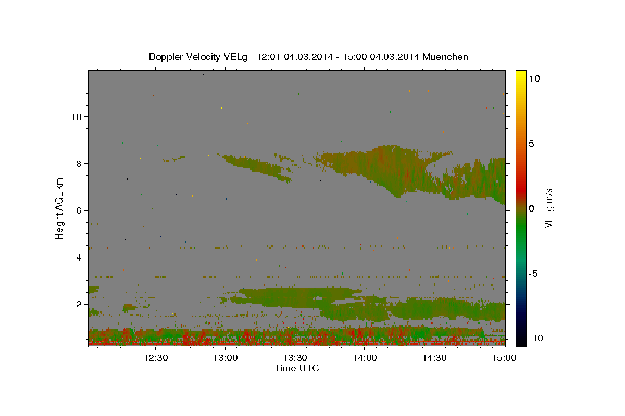Viewport: 625px width, 416px height.
Task: Click the colorbar value 0
Action: click(x=531, y=209)
